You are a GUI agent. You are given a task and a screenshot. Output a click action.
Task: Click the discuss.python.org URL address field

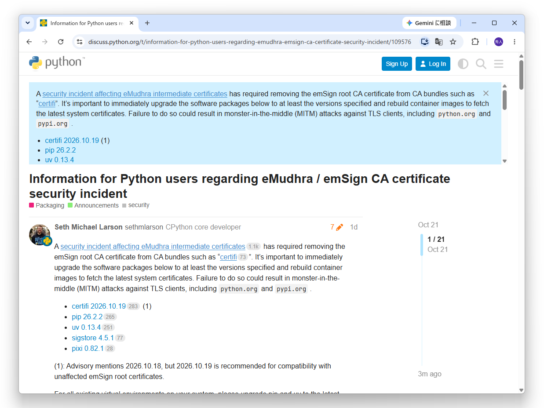click(x=249, y=42)
